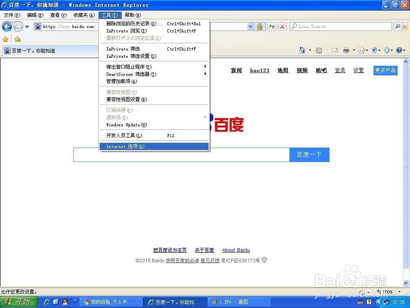
Task: Open the 地图 link
Action: click(283, 71)
